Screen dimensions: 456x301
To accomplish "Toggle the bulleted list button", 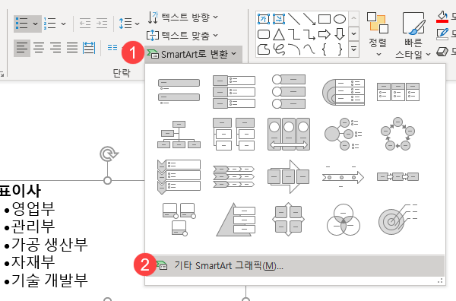I will (x=22, y=24).
